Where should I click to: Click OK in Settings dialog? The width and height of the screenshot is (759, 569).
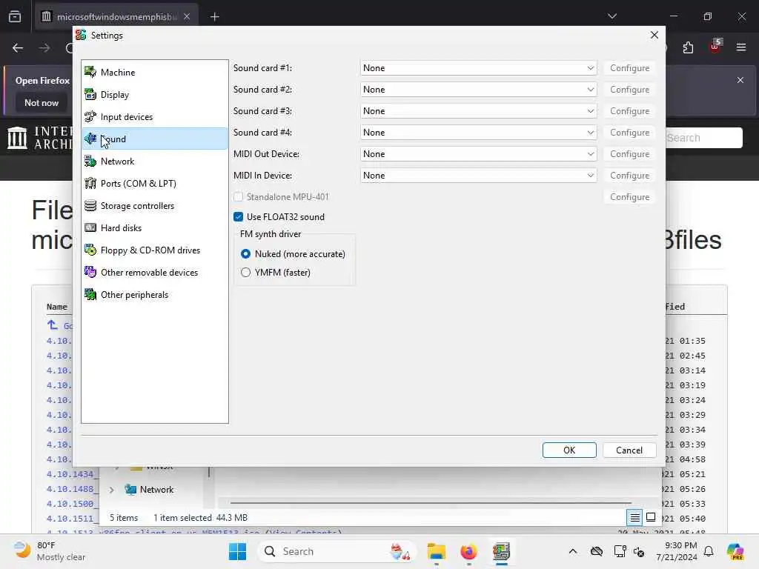(x=569, y=450)
